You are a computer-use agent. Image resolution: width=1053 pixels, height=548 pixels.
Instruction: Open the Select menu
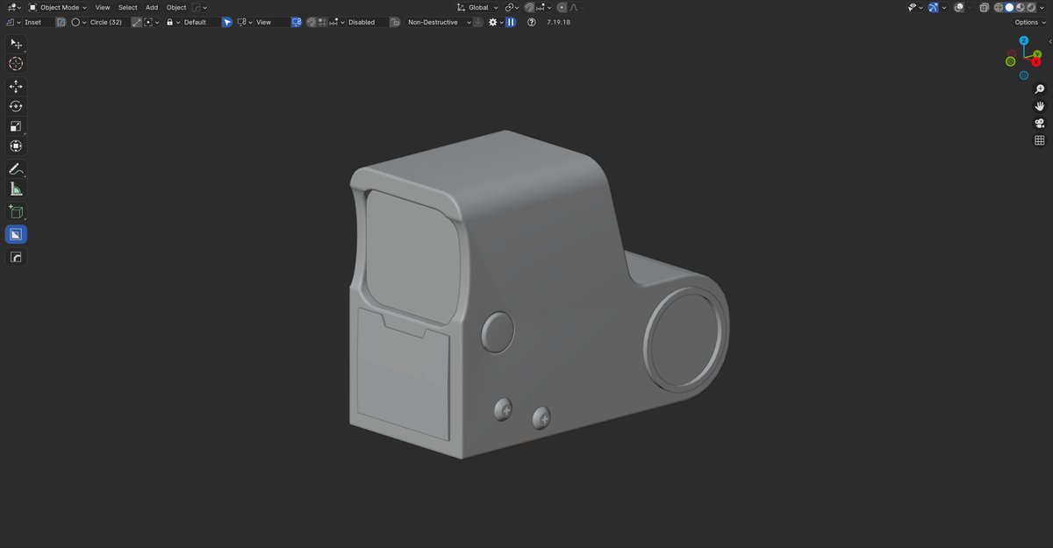[x=128, y=7]
